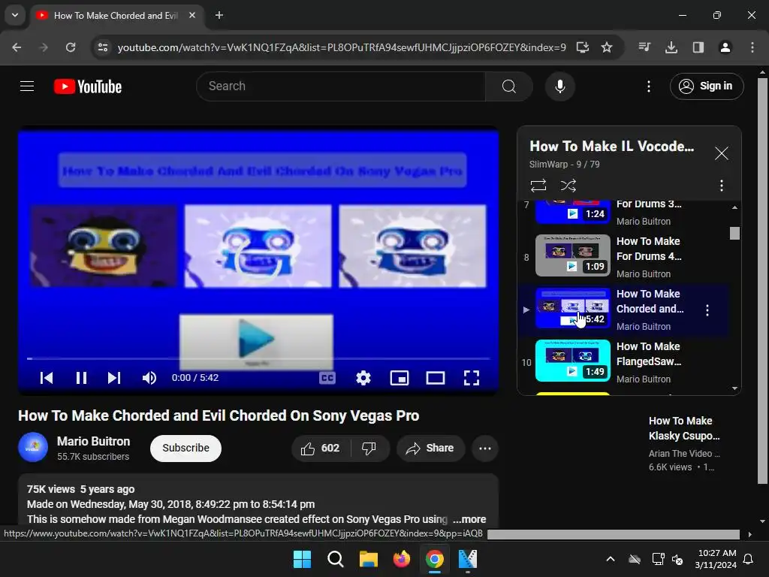Open a new browser tab
This screenshot has height=577, width=769.
pyautogui.click(x=219, y=15)
